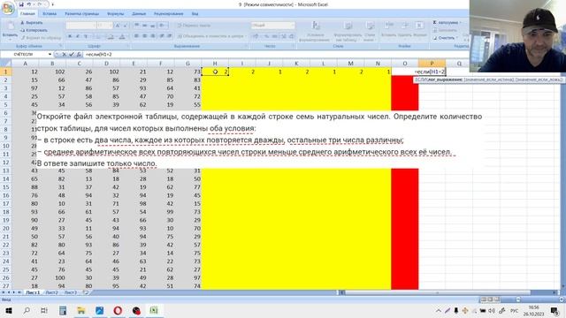The width and height of the screenshot is (566, 318).
Task: Open Данные ribbon tab
Action: (x=139, y=14)
